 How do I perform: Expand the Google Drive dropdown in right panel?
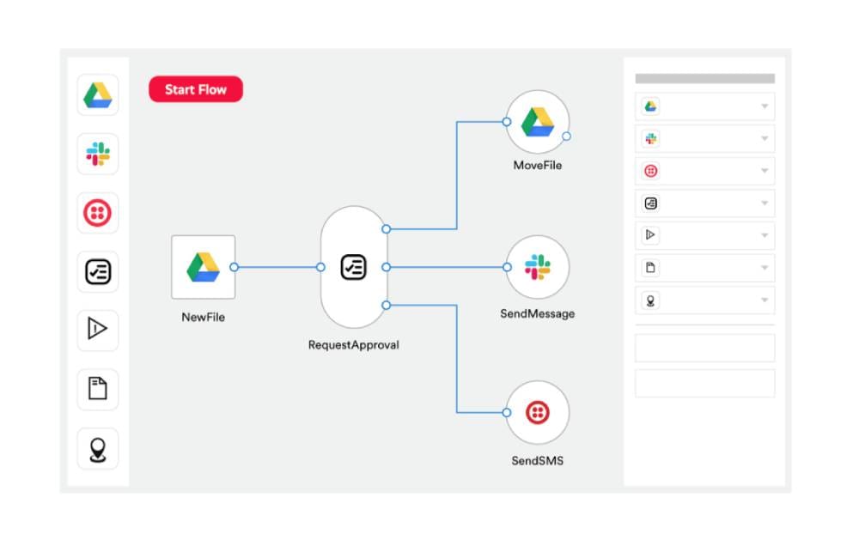click(765, 106)
